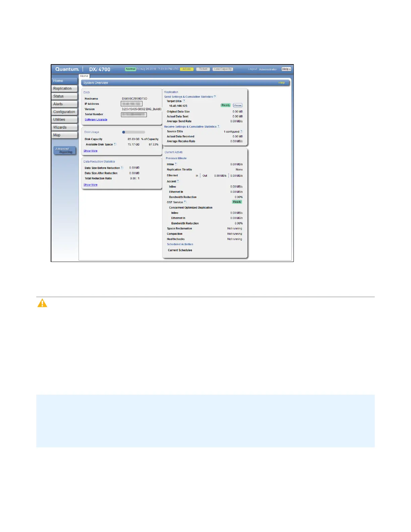Click the Total Reduction Ratio value 0.00 : 1
This screenshot has height=532, width=411.
135,178
